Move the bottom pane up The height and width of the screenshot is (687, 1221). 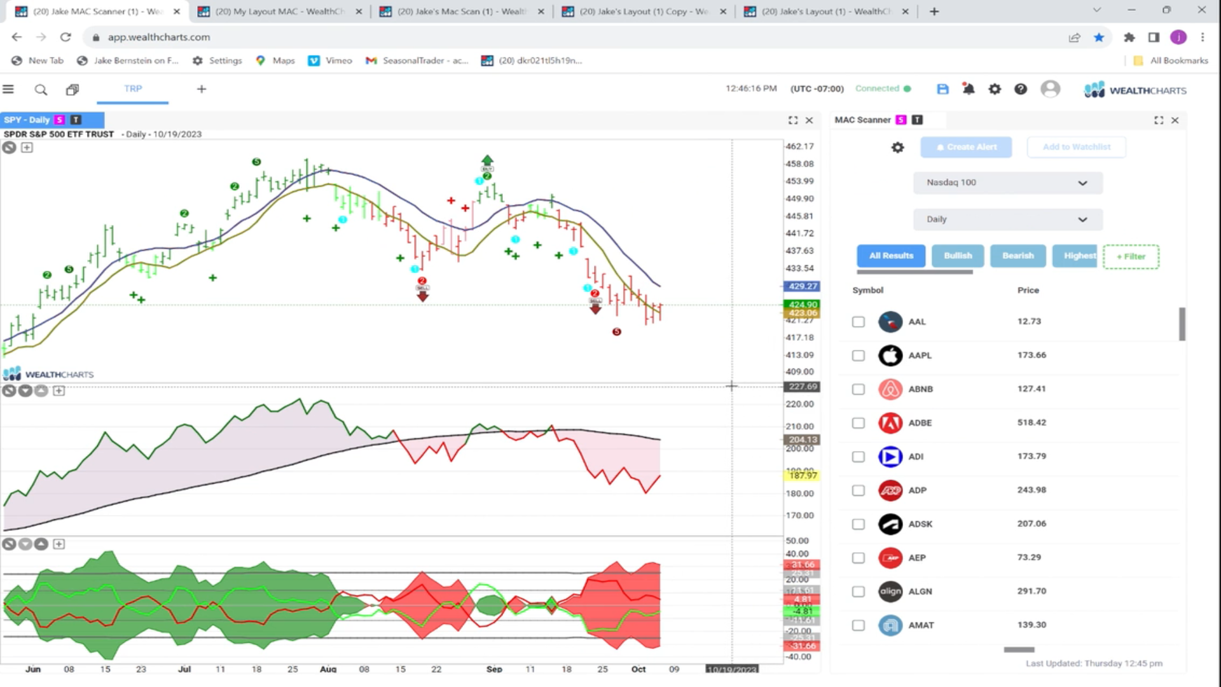41,544
